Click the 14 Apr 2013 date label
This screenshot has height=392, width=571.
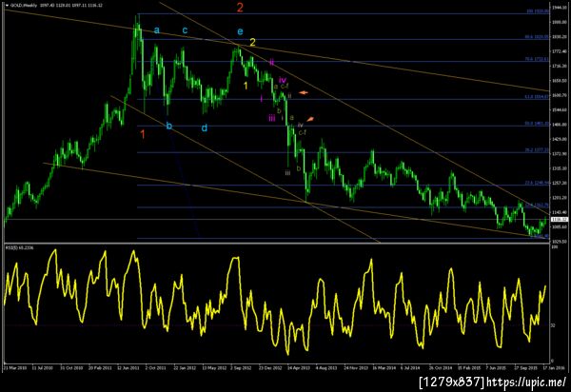(299, 368)
